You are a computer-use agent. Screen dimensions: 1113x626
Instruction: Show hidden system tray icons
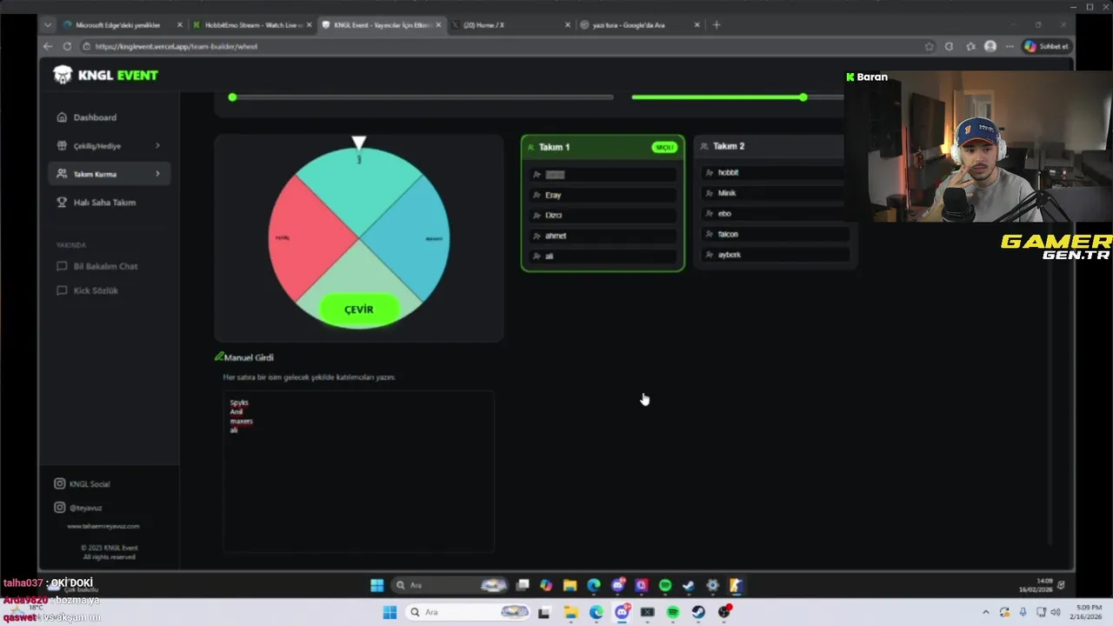986,612
